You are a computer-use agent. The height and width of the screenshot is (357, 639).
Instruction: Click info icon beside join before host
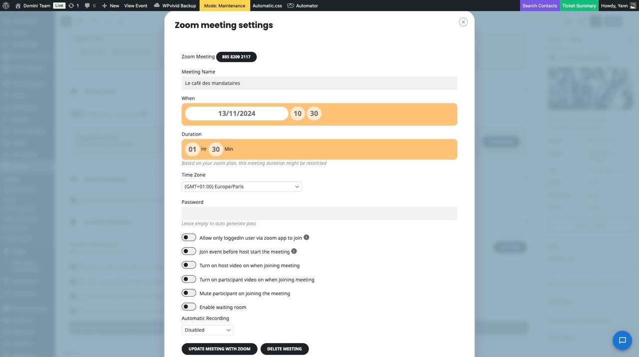coord(294,251)
